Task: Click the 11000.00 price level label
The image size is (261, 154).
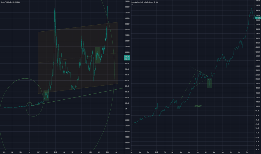Action: (x=127, y=46)
